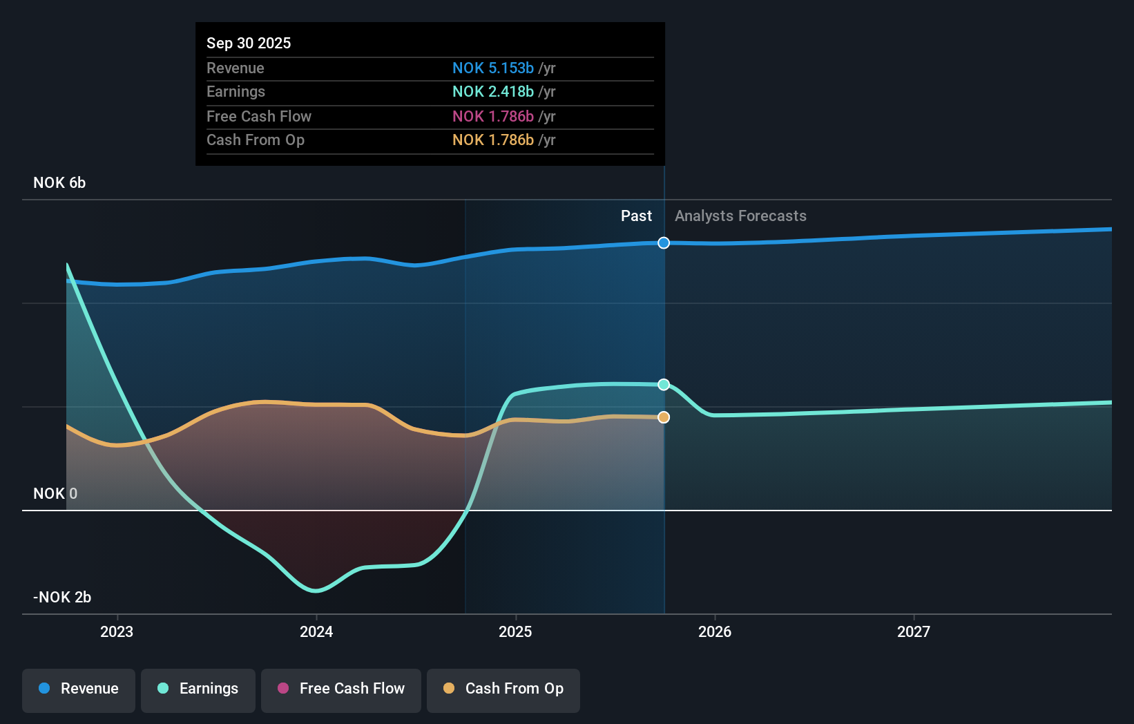Select the Cash From Op marker on the divider

pyautogui.click(x=663, y=417)
